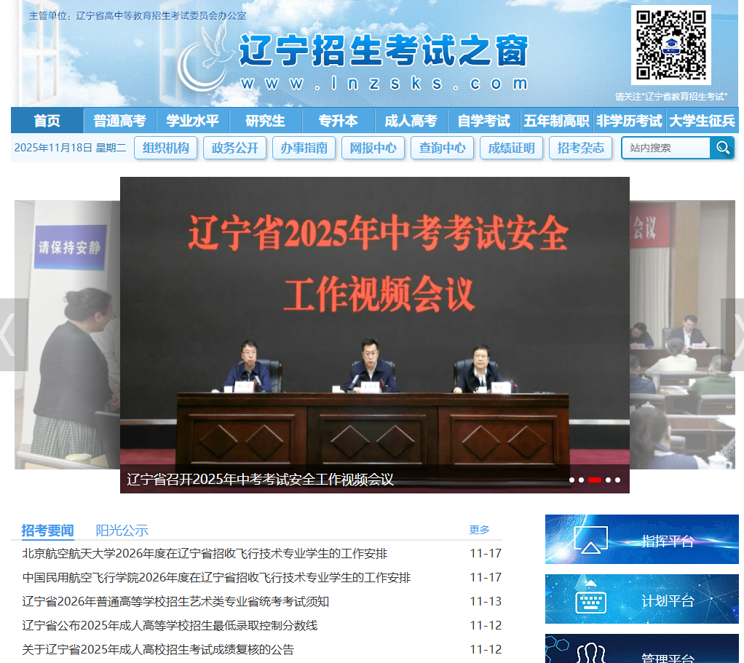
Task: Open the 指挥平台 banner
Action: (641, 539)
